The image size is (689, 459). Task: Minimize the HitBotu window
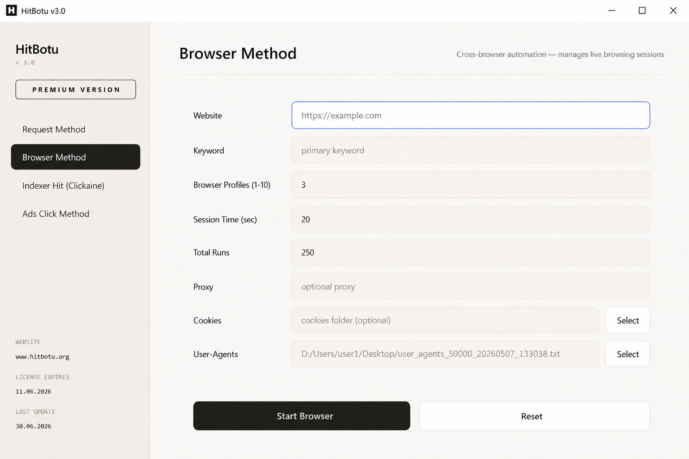[611, 11]
